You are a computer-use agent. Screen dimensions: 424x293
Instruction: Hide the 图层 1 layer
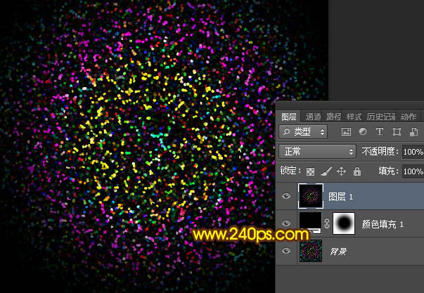286,196
